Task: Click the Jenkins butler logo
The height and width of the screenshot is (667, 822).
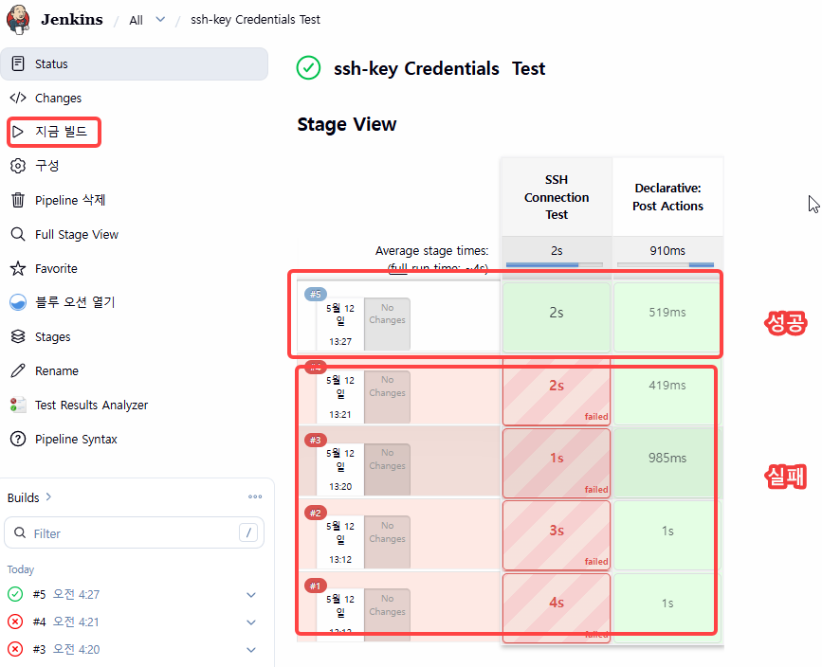Action: point(18,19)
